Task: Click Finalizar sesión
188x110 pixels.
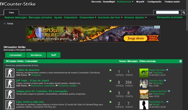Action: [172, 2]
